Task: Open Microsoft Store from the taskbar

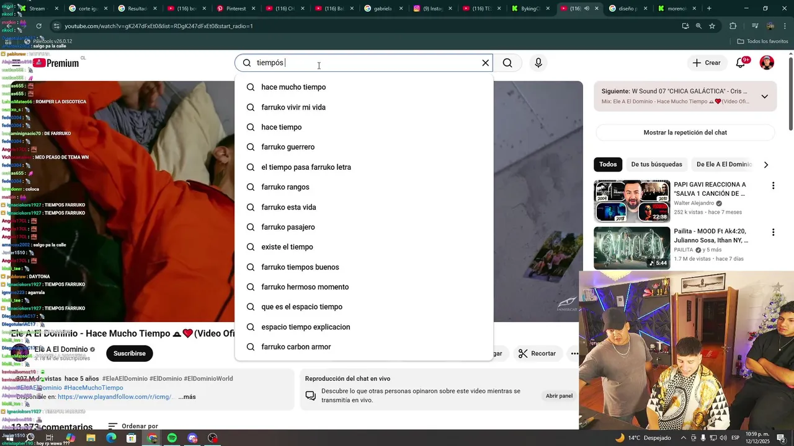Action: [131, 438]
